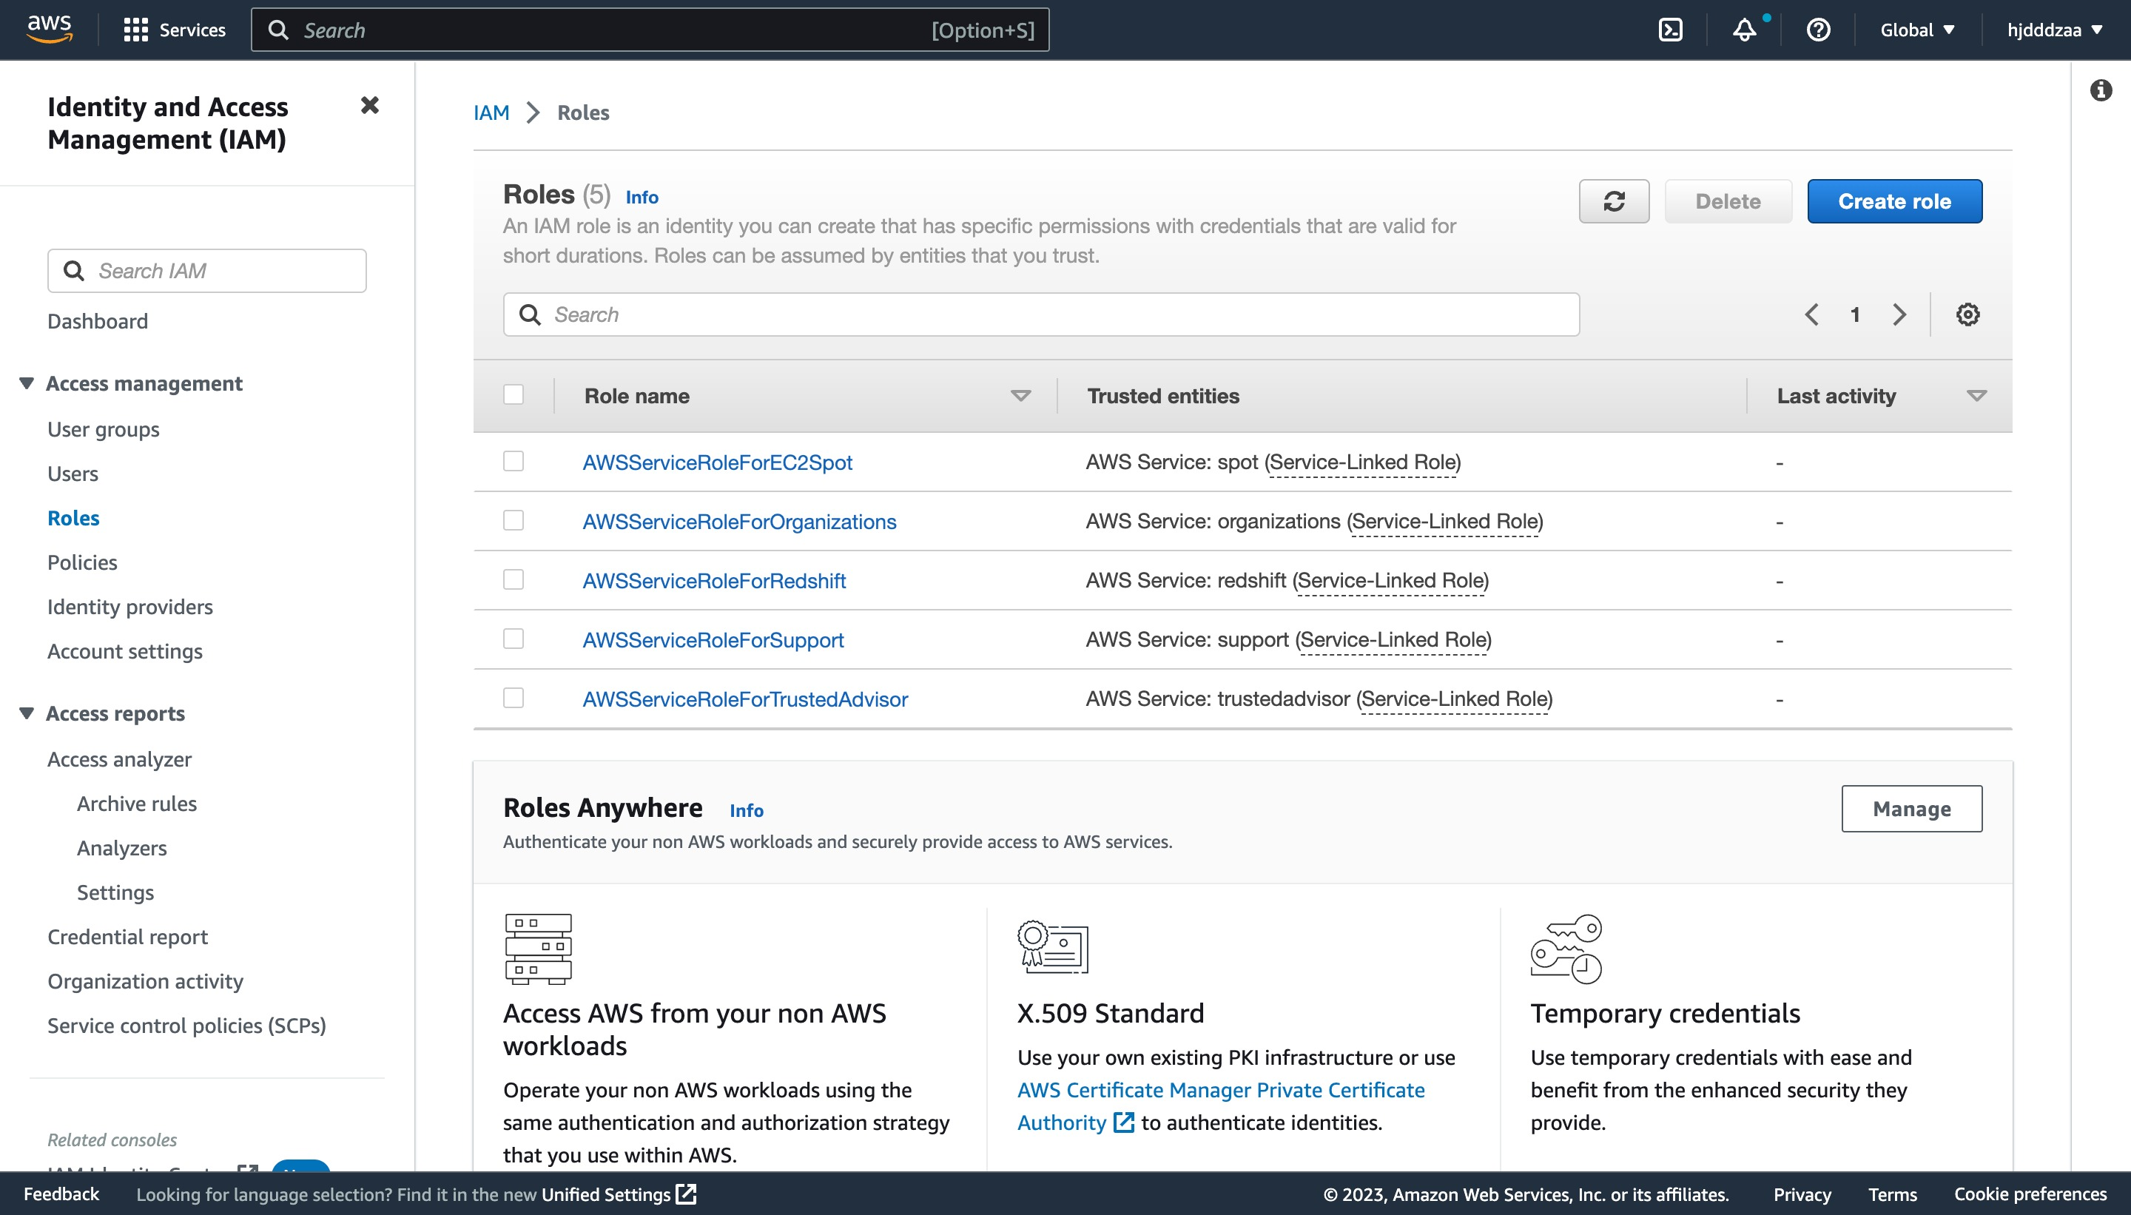Open the Global region dropdown

(x=1916, y=30)
